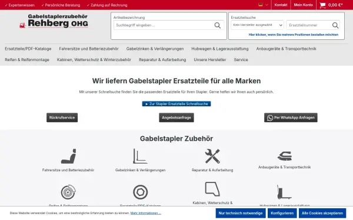Click Alle Cookies akzeptieren
The width and height of the screenshot is (353, 220).
tap(322, 213)
